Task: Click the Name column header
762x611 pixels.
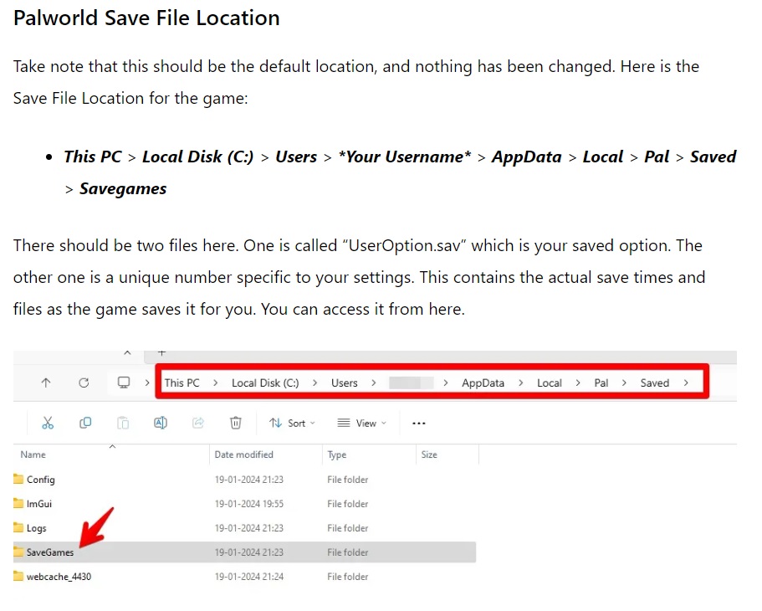Action: coord(33,454)
